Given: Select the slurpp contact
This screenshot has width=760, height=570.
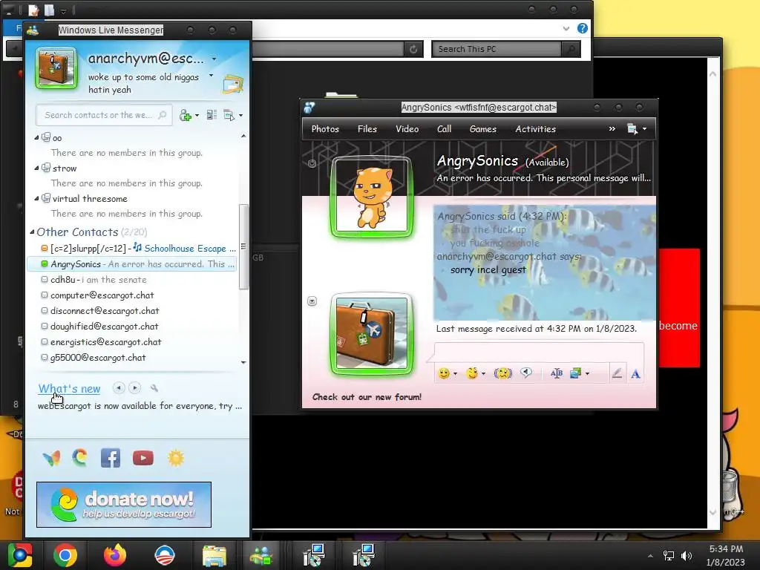Looking at the screenshot, I should coord(132,248).
